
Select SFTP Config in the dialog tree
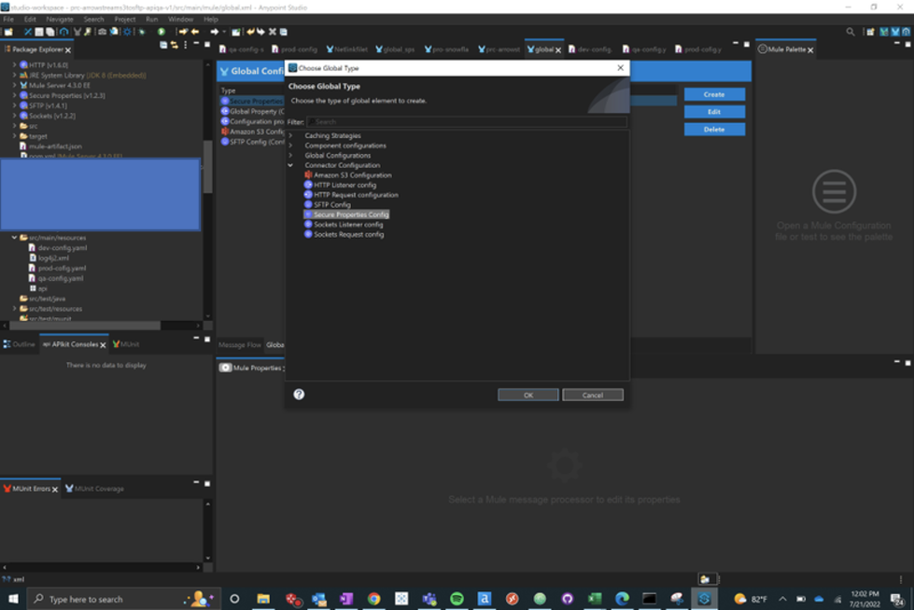tap(328, 204)
